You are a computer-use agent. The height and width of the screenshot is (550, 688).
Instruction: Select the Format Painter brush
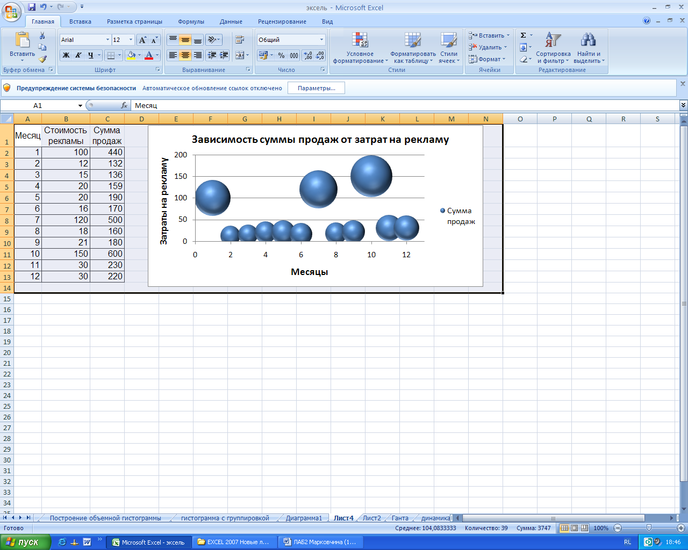coord(42,59)
